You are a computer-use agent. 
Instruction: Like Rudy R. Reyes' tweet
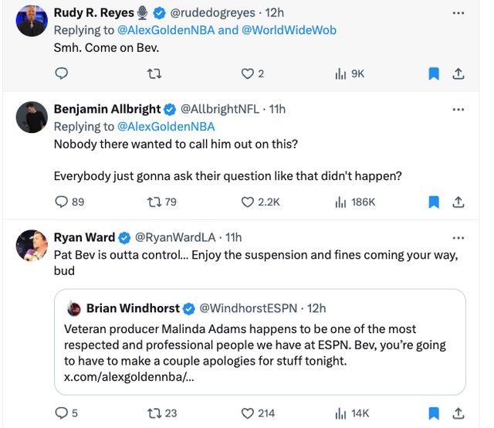[248, 73]
